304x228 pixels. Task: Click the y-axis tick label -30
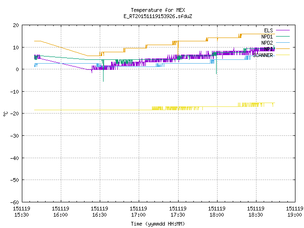point(15,136)
